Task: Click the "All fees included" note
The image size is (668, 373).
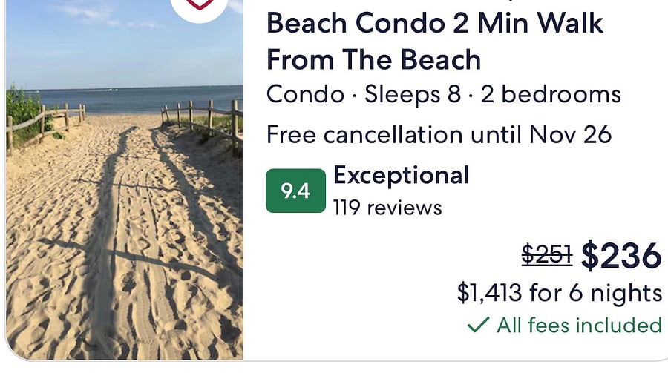Action: 579,325
